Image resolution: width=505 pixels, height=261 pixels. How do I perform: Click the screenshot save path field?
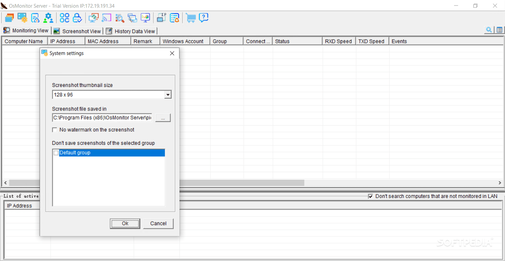(x=102, y=118)
